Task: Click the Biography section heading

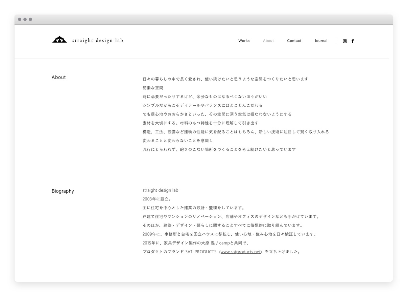Action: point(63,191)
